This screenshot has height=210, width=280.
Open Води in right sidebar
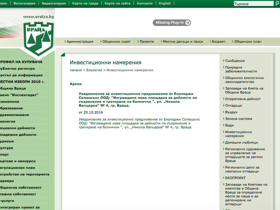tap(229, 125)
